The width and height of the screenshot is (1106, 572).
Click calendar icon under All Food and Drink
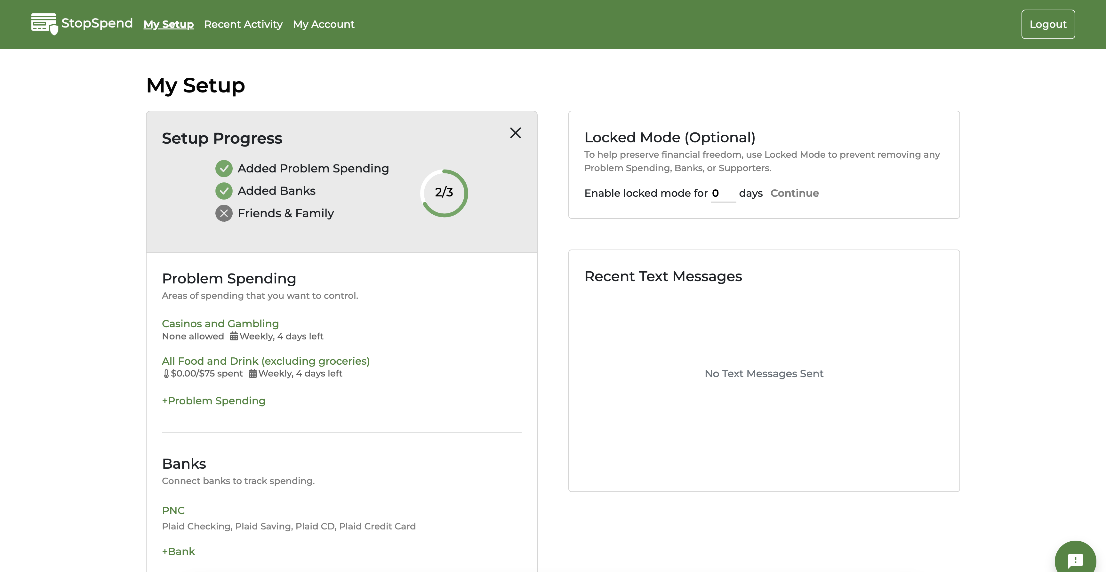pos(253,374)
